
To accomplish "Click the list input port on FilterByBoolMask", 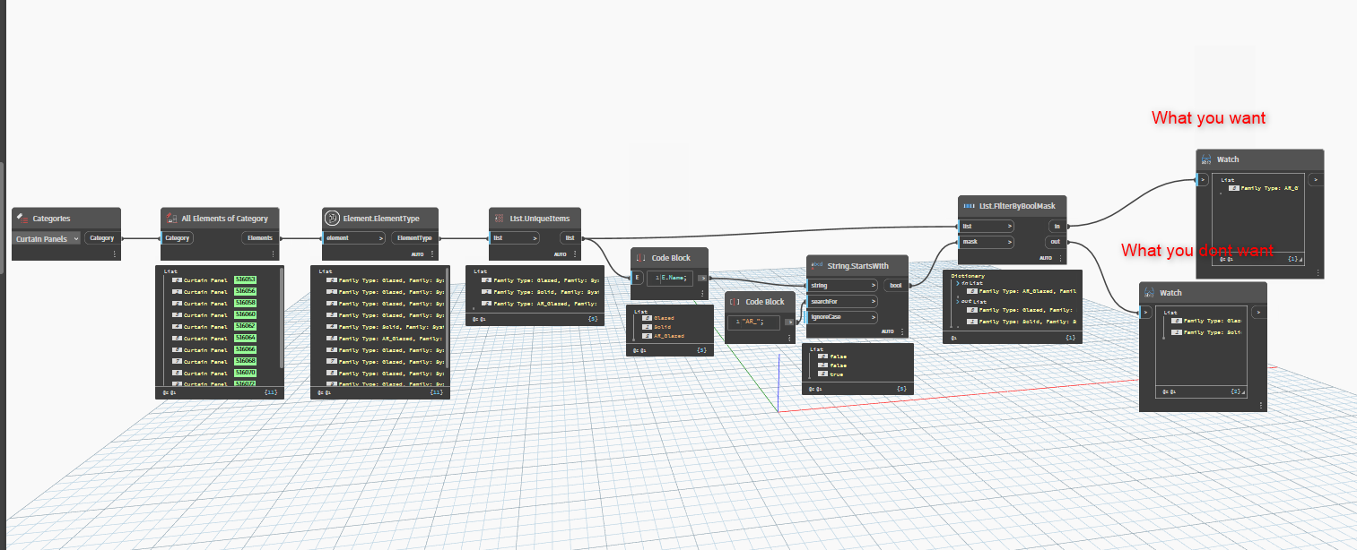I will [987, 226].
